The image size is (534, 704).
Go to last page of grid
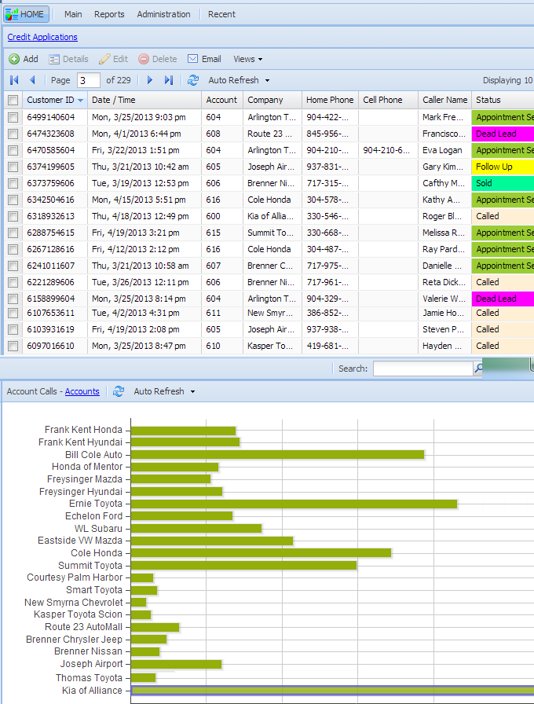pos(169,80)
